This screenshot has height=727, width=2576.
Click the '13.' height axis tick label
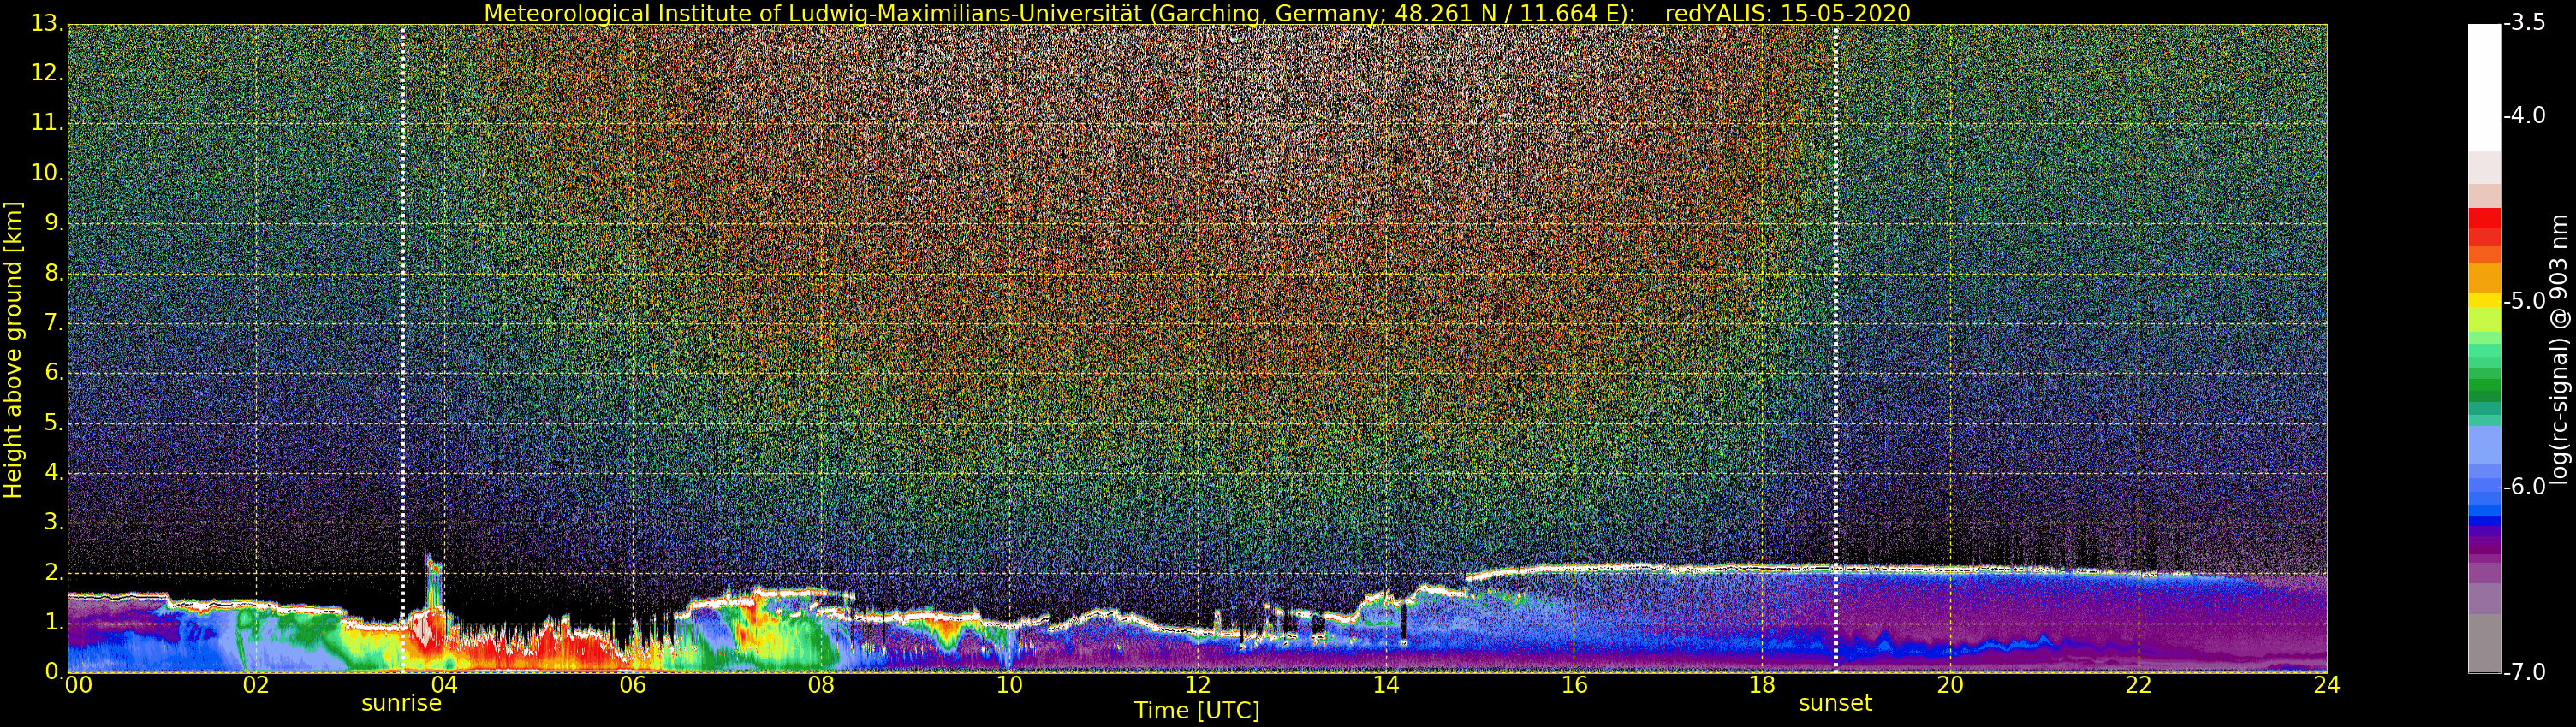point(48,24)
